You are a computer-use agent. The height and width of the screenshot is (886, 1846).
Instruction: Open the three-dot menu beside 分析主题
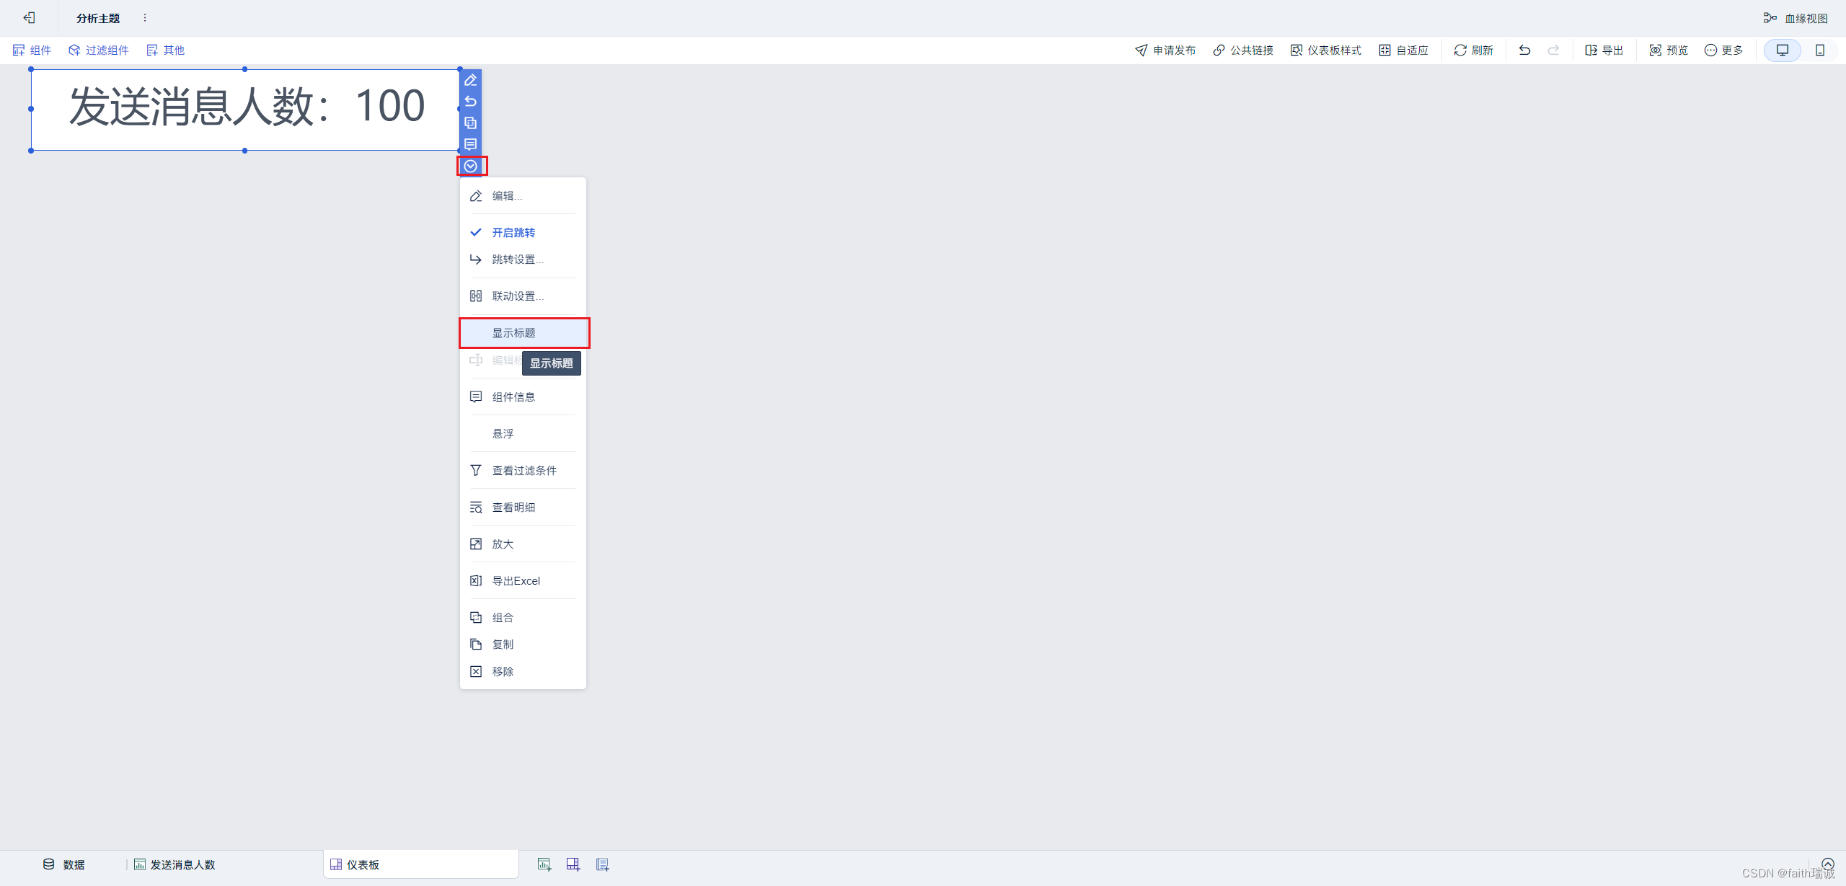pos(145,17)
